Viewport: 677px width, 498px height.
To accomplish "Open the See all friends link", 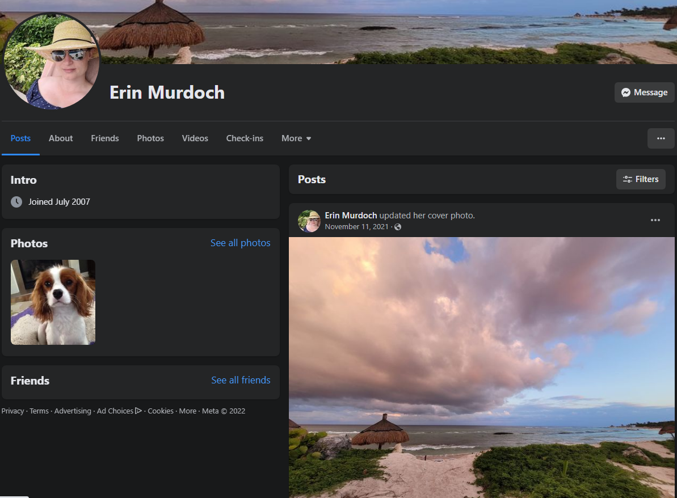I will [241, 380].
